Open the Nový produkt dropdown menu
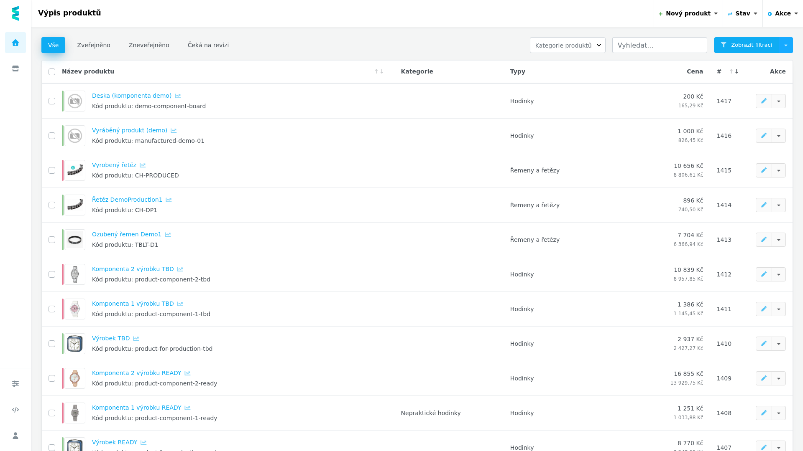Image resolution: width=803 pixels, height=451 pixels. [x=688, y=13]
